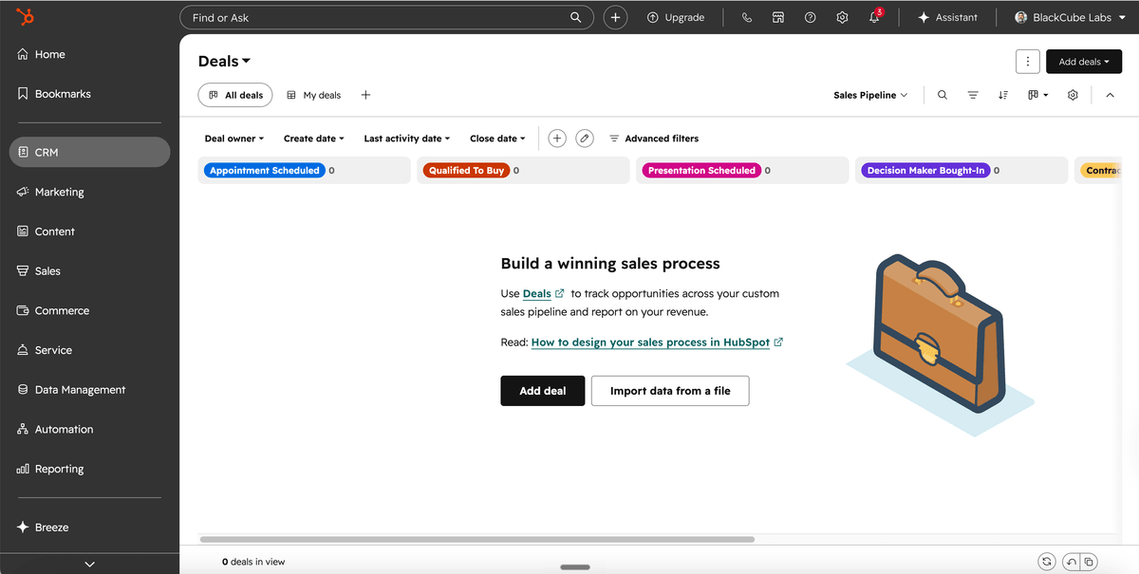The width and height of the screenshot is (1139, 574).
Task: Open Advanced filters
Action: point(654,139)
